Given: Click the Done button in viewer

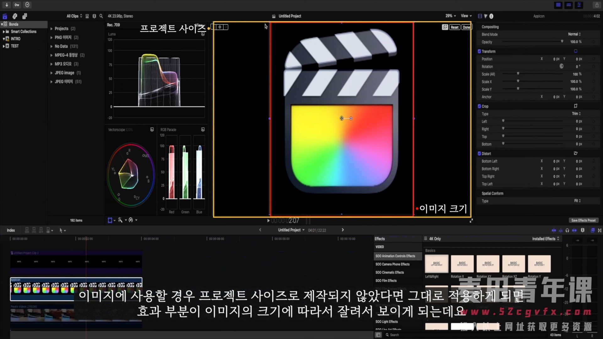Looking at the screenshot, I should (466, 27).
